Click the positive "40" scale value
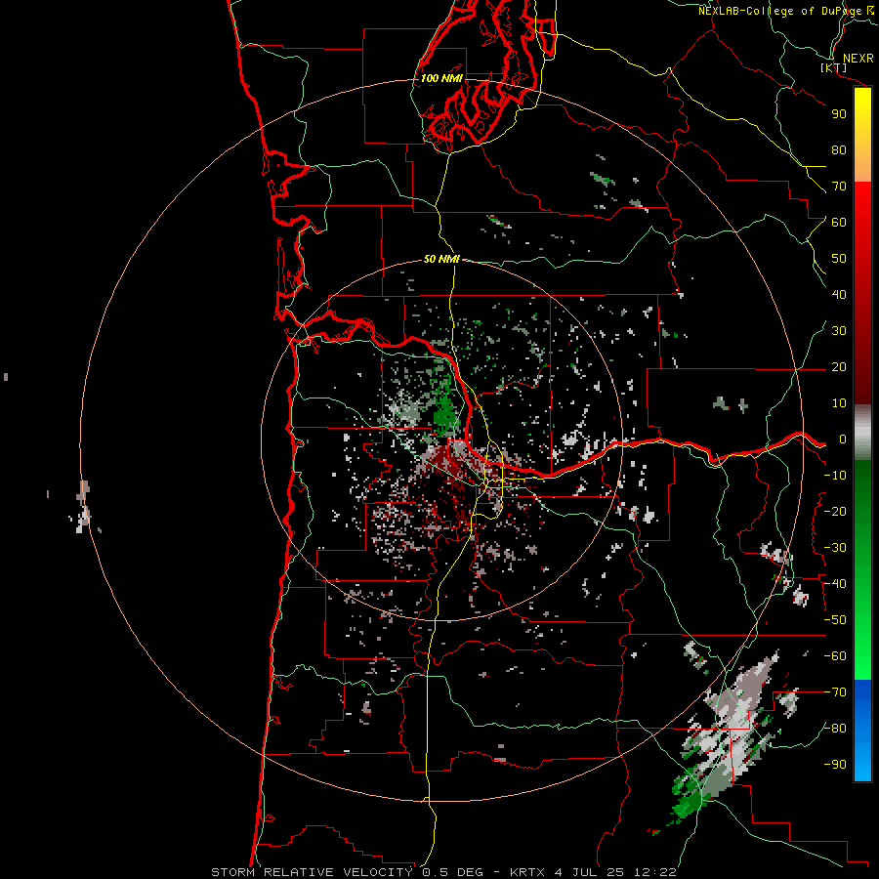The image size is (879, 879). point(839,294)
